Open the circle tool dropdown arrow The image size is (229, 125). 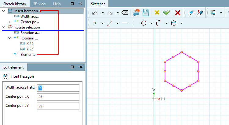tap(151, 23)
